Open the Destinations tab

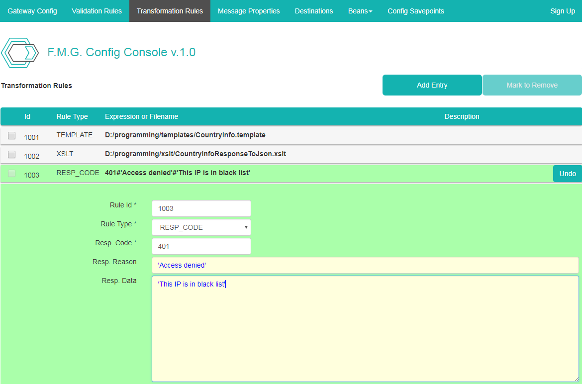tap(314, 11)
